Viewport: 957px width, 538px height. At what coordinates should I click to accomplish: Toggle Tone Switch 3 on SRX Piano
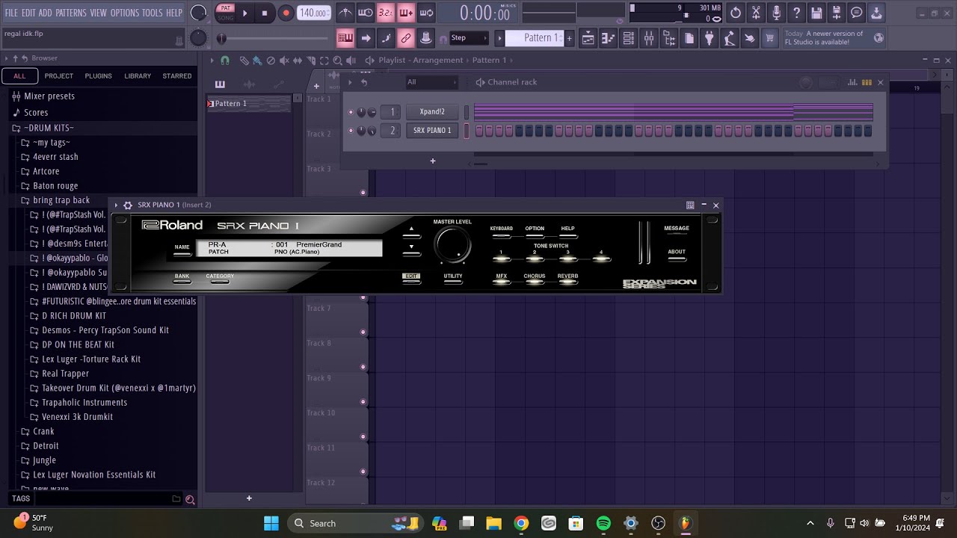pos(567,259)
